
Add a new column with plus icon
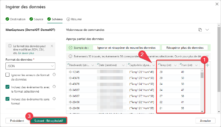207,65
